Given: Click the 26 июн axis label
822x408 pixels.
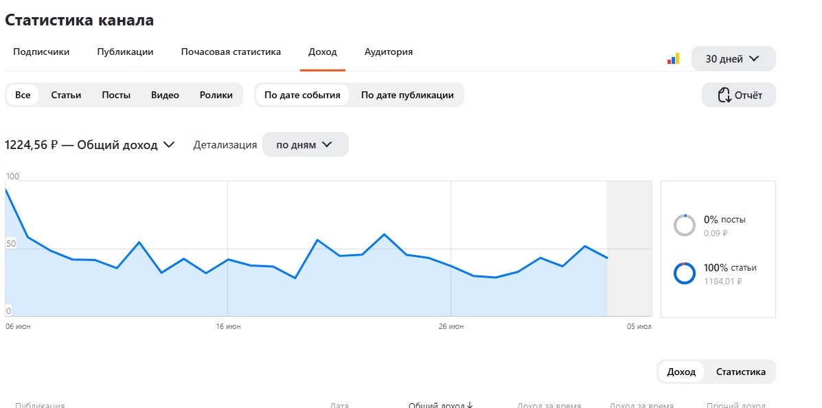Looking at the screenshot, I should click(451, 327).
